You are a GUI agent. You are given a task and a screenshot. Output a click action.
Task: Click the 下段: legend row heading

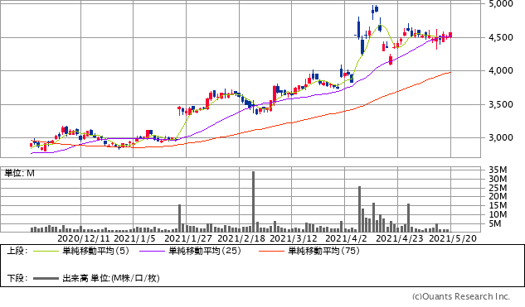17,278
